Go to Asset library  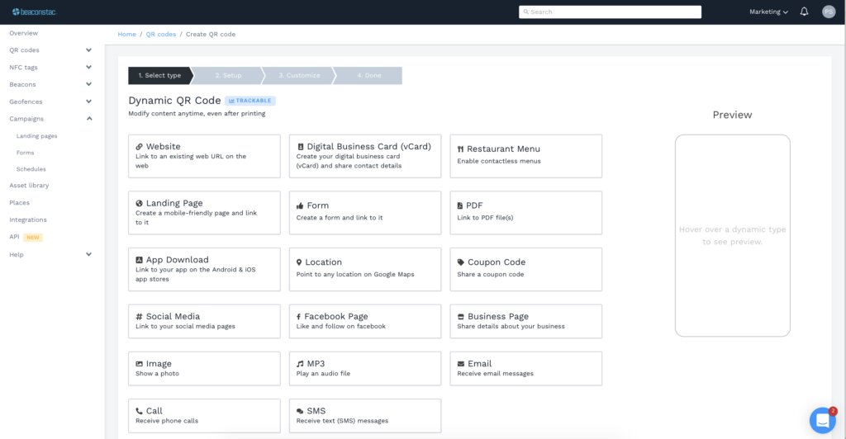[x=29, y=186]
